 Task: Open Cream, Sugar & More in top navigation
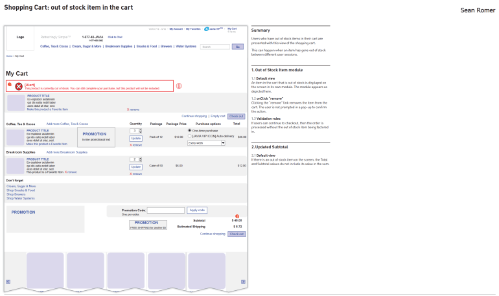click(x=87, y=47)
